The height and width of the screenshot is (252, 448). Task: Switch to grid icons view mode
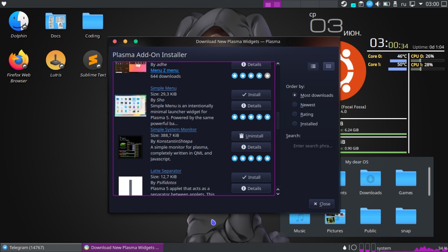(x=329, y=66)
